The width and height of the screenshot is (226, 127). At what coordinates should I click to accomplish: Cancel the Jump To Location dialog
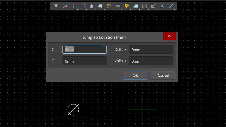tap(163, 75)
